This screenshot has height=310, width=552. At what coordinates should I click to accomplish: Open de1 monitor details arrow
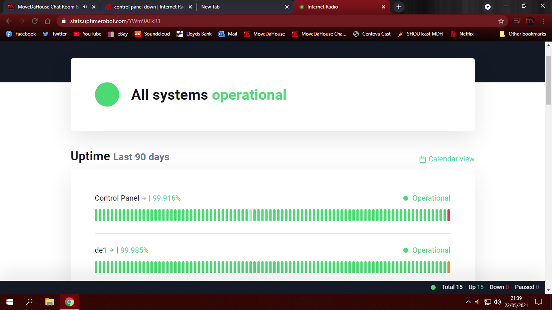click(x=112, y=250)
